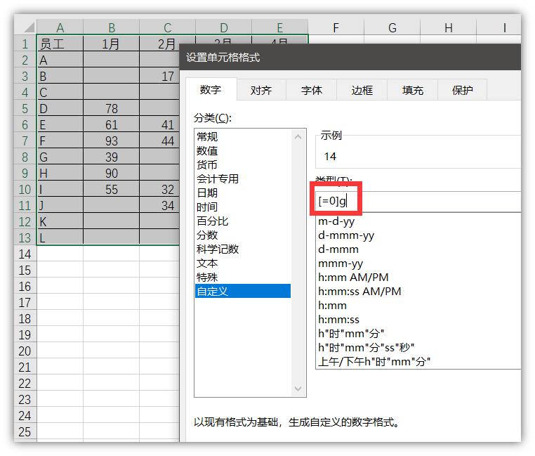The image size is (535, 456).
Task: Click cell B6 containing 61
Action: pyautogui.click(x=112, y=124)
